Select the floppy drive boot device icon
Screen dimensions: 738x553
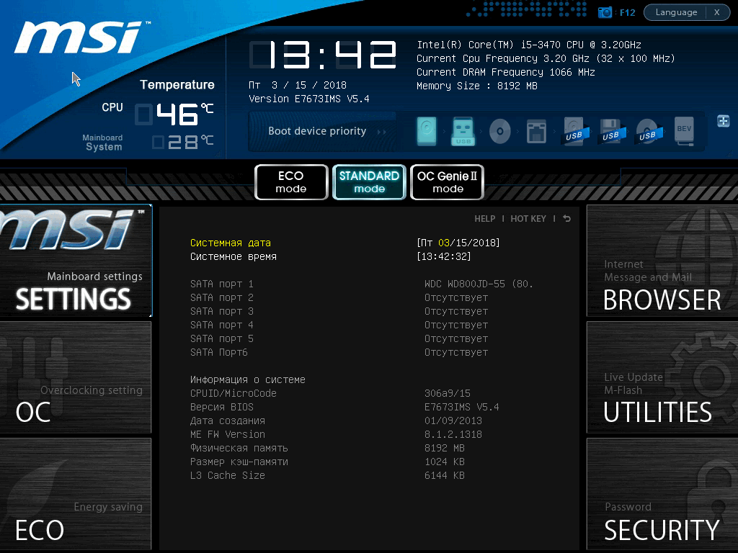click(536, 131)
